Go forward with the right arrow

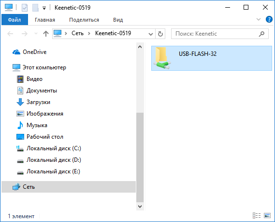[25, 34]
